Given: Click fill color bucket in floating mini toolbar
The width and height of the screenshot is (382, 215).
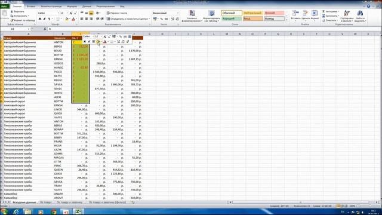Looking at the screenshot, I should click(98, 42).
